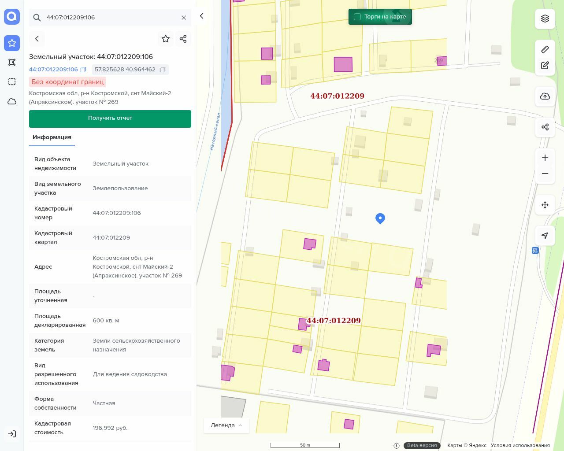Collapse the left information sidebar

pos(202,16)
